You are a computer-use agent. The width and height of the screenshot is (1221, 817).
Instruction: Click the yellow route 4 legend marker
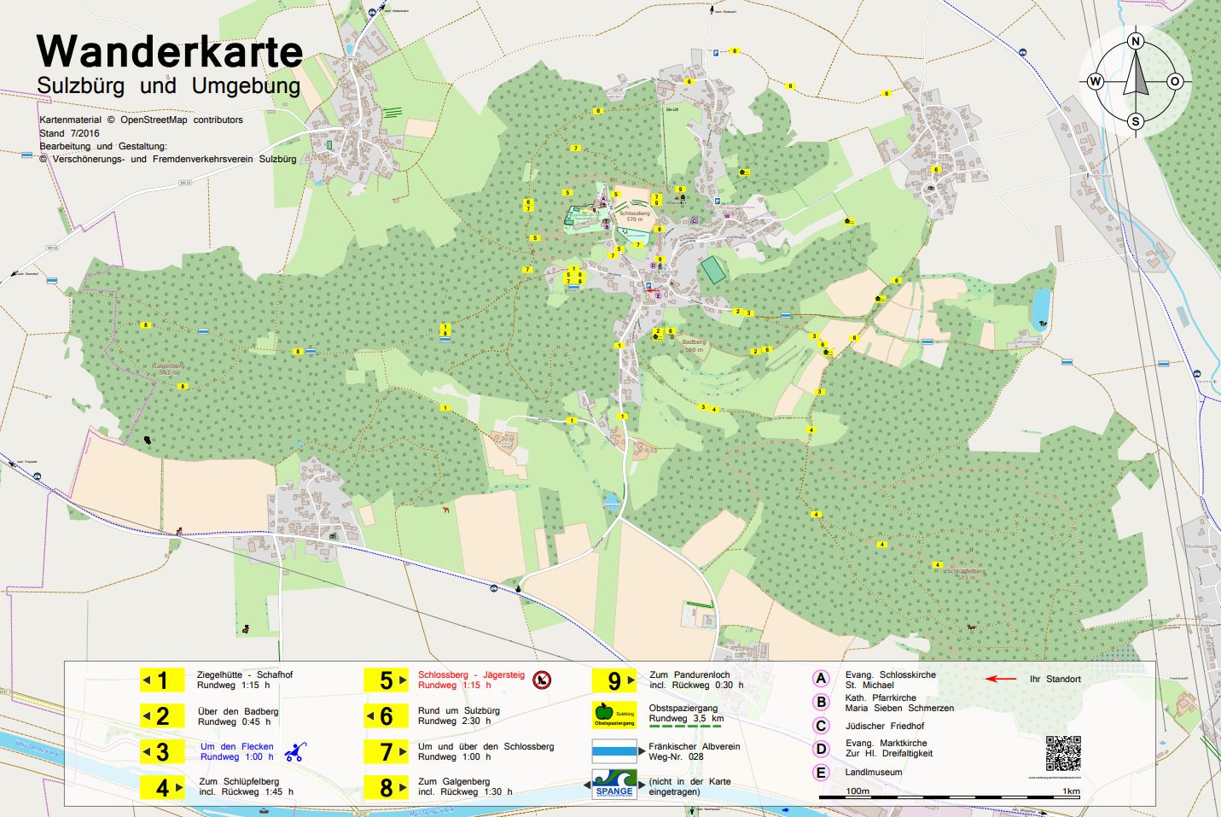pyautogui.click(x=162, y=787)
